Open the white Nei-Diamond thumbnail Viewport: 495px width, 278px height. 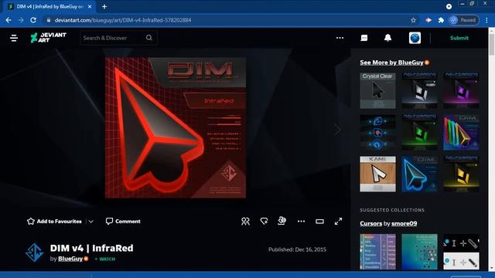pos(419,91)
